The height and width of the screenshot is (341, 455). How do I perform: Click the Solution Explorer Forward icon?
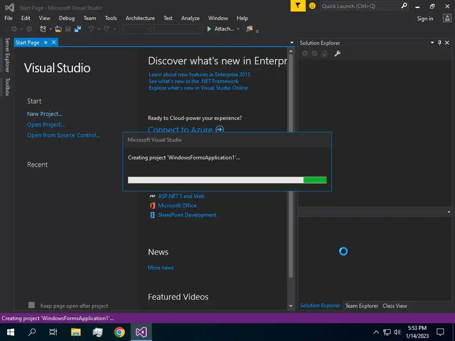pyautogui.click(x=315, y=53)
